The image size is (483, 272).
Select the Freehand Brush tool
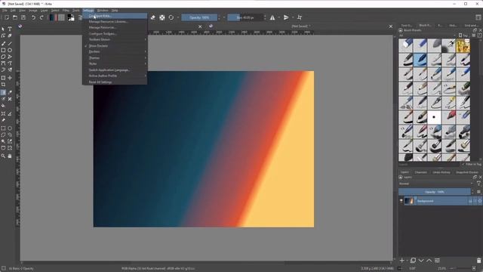[x=3, y=44]
